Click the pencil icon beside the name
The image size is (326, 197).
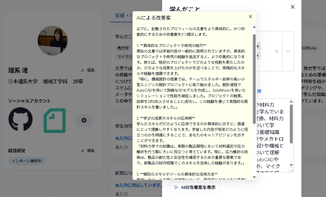[x=83, y=70]
